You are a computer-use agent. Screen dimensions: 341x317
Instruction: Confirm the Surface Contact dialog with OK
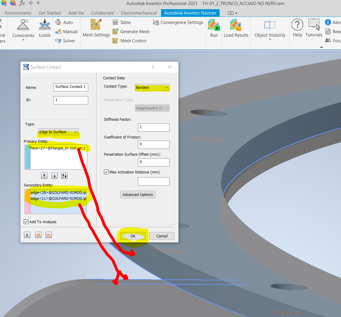132,236
